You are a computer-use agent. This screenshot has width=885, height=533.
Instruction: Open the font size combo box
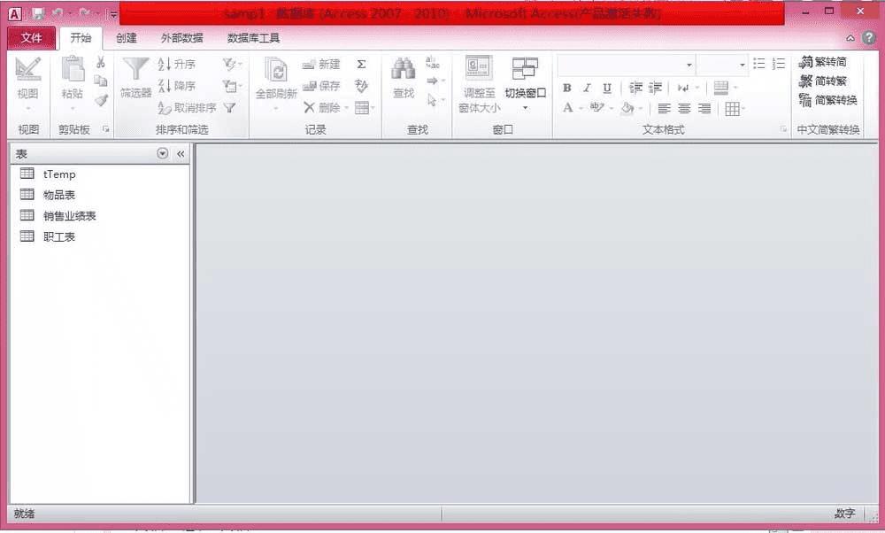(743, 65)
